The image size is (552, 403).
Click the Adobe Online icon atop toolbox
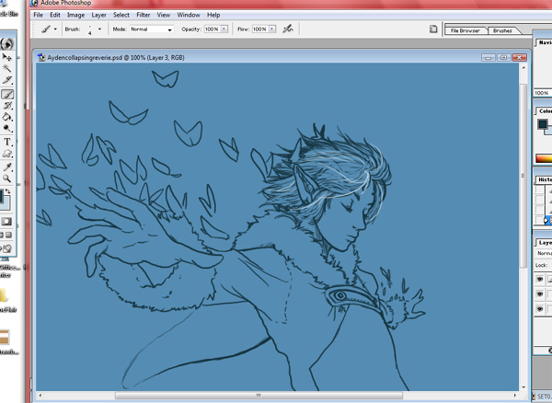(x=6, y=44)
